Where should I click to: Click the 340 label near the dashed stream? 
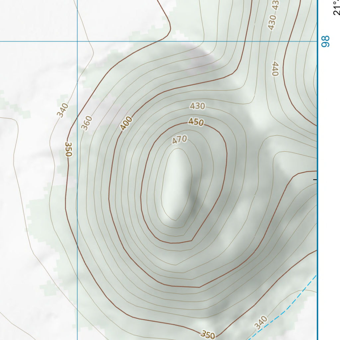[x=261, y=323]
